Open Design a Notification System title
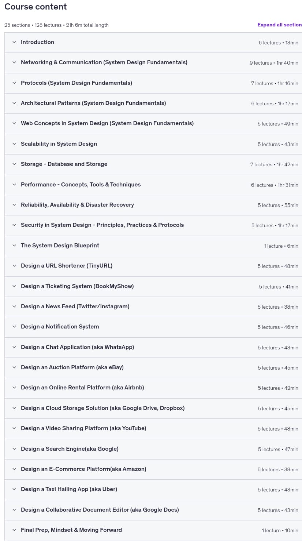 point(60,327)
